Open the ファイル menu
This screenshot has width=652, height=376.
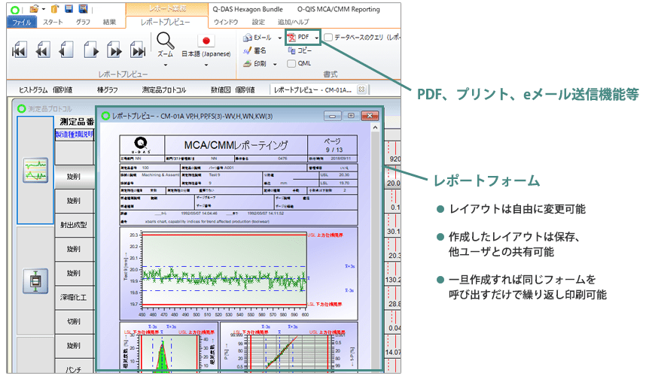(x=22, y=22)
